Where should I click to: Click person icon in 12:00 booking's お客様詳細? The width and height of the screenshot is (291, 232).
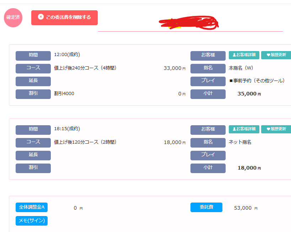click(234, 55)
